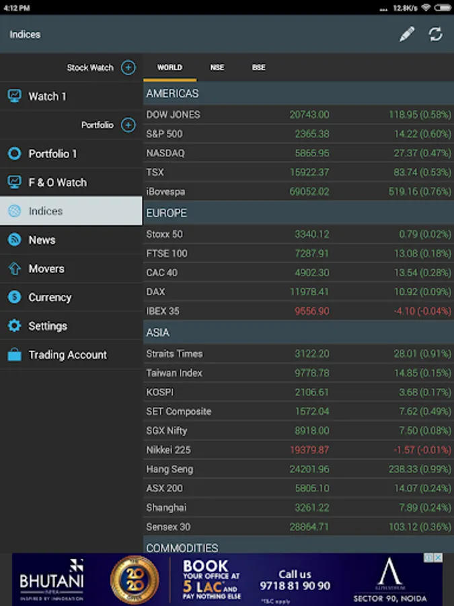
Task: Add a new Stock Watch list
Action: [128, 67]
